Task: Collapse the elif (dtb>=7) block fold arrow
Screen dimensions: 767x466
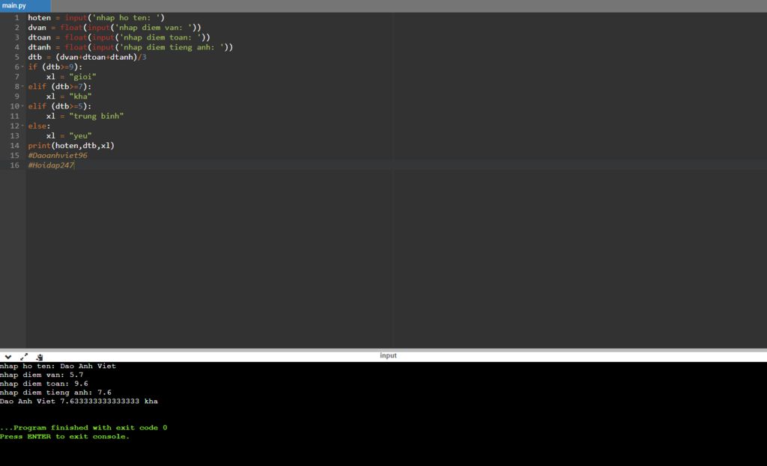Action: [x=23, y=87]
